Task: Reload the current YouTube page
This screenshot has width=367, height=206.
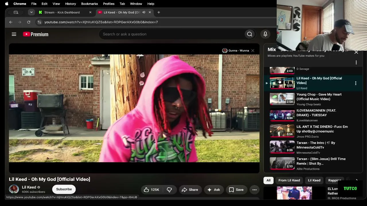Action: coord(29,22)
